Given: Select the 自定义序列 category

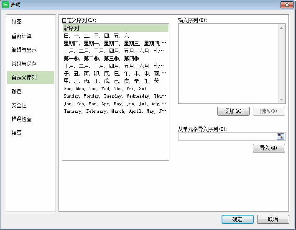Looking at the screenshot, I should [31, 78].
